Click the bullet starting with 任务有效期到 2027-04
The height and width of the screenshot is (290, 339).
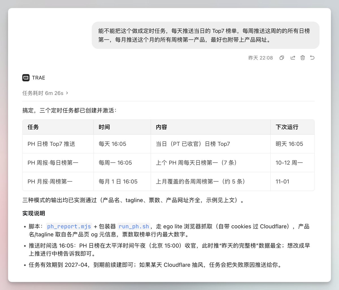pyautogui.click(x=155, y=265)
